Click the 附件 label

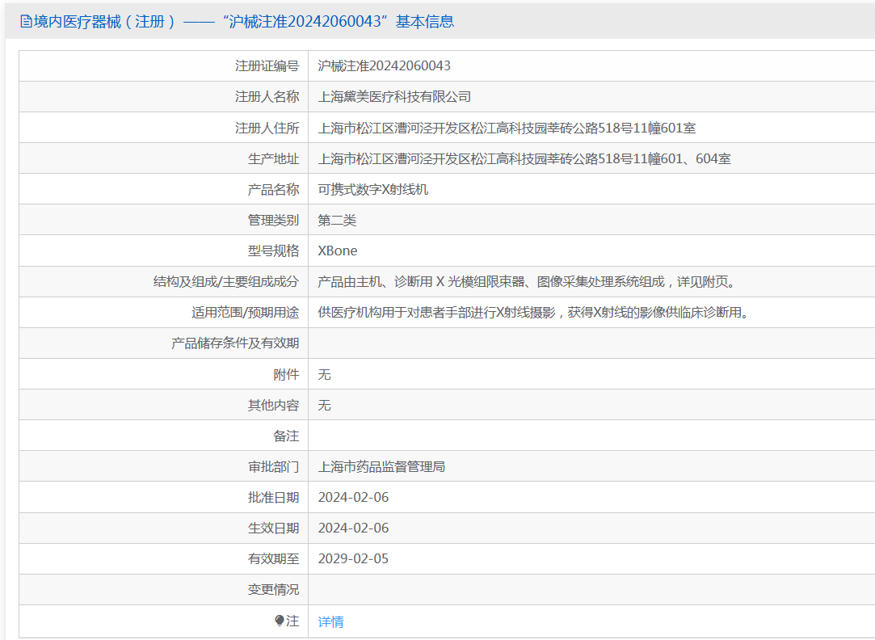pyautogui.click(x=286, y=374)
